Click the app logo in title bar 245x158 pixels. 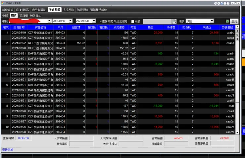pos(3,3)
